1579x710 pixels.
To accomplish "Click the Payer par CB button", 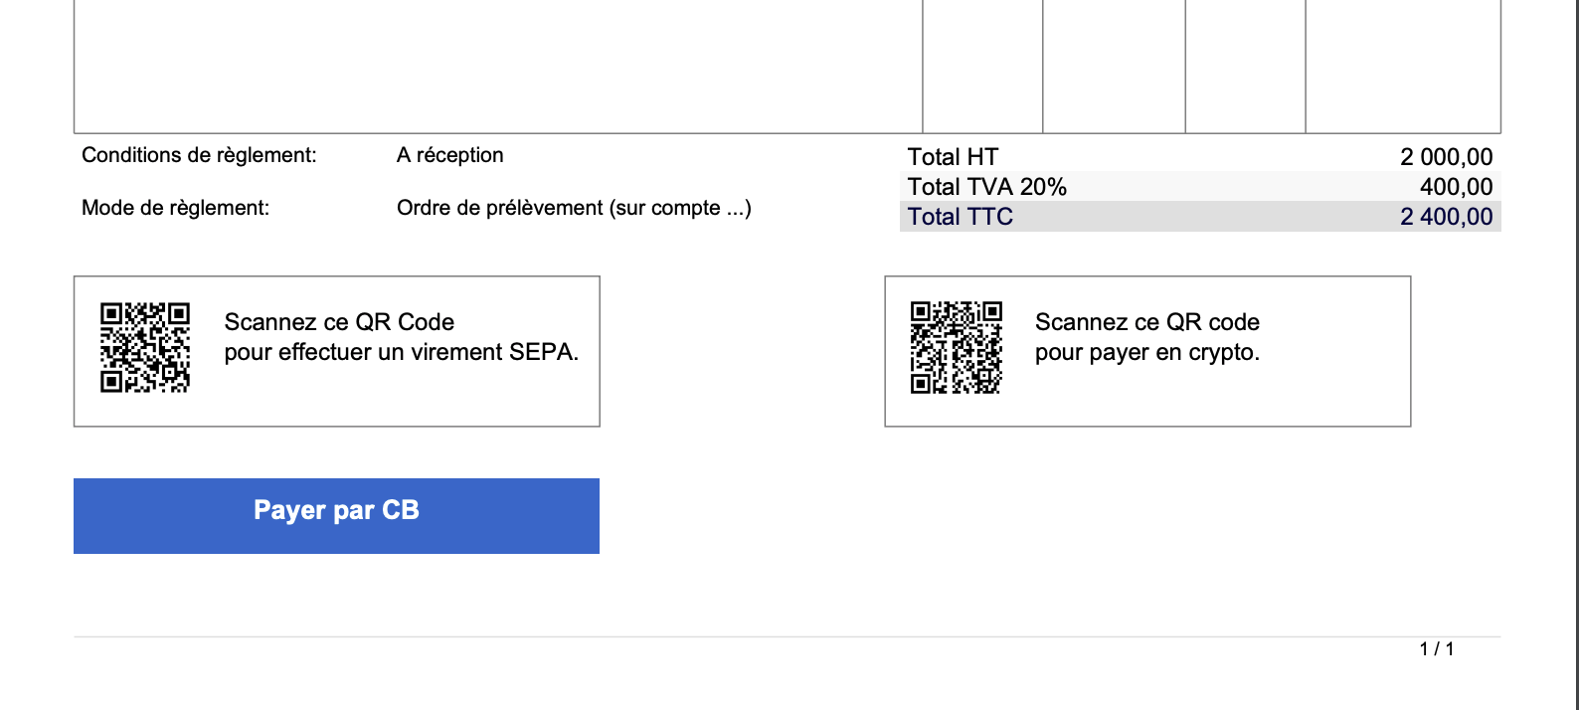I will point(336,515).
